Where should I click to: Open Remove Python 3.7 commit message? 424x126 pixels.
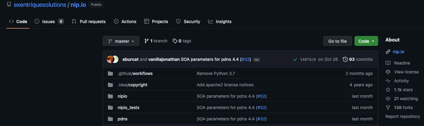click(x=216, y=73)
